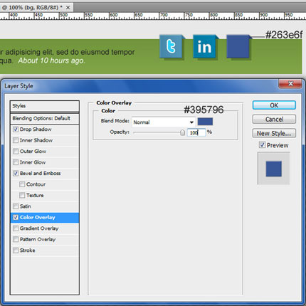Select Blending Options: Default
The image size is (306, 306).
pyautogui.click(x=45, y=118)
